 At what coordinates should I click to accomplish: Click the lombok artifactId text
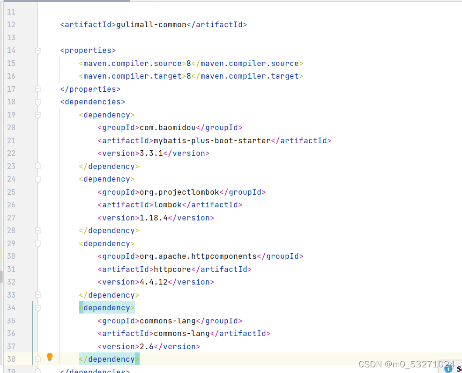pyautogui.click(x=168, y=205)
